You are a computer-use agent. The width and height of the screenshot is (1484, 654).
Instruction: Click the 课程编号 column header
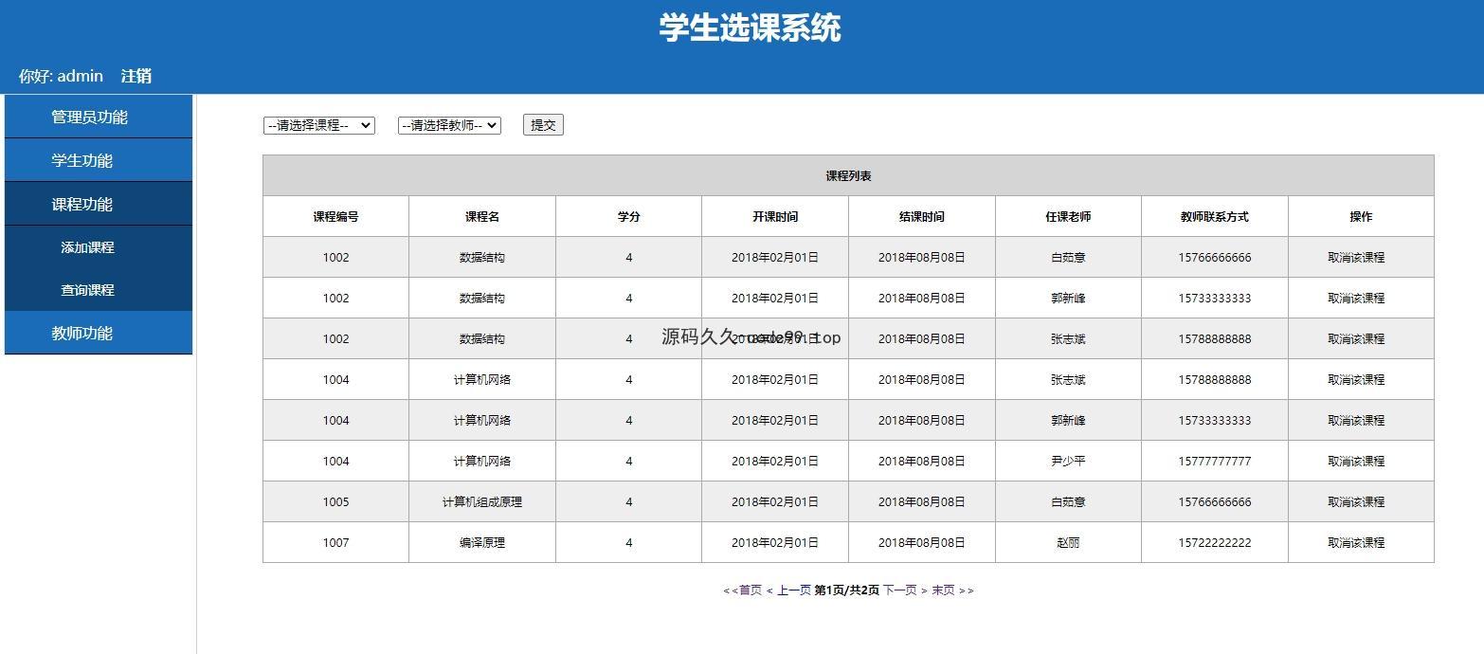[x=335, y=217]
